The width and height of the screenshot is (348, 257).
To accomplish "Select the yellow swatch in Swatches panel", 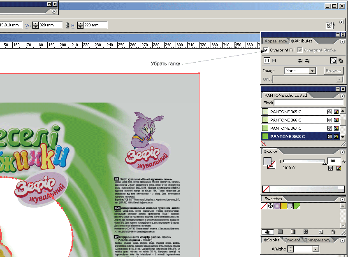I will click(283, 206).
